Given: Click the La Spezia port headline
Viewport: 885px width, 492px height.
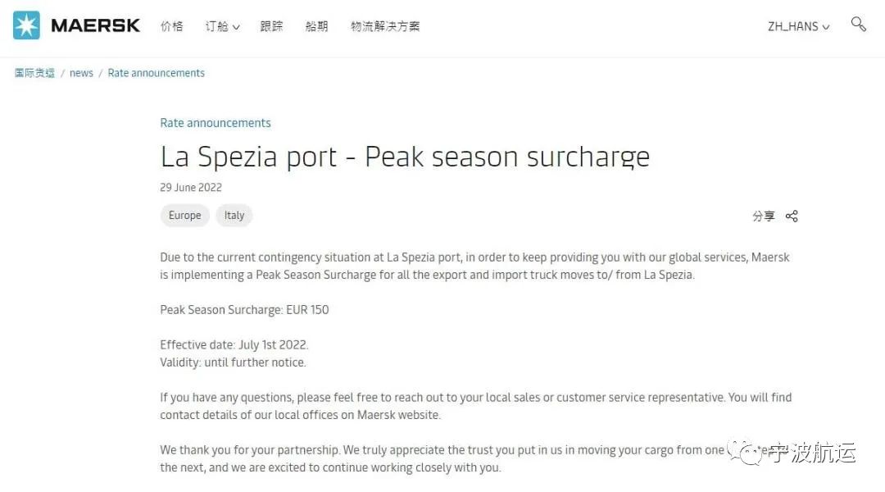Looking at the screenshot, I should pyautogui.click(x=405, y=157).
